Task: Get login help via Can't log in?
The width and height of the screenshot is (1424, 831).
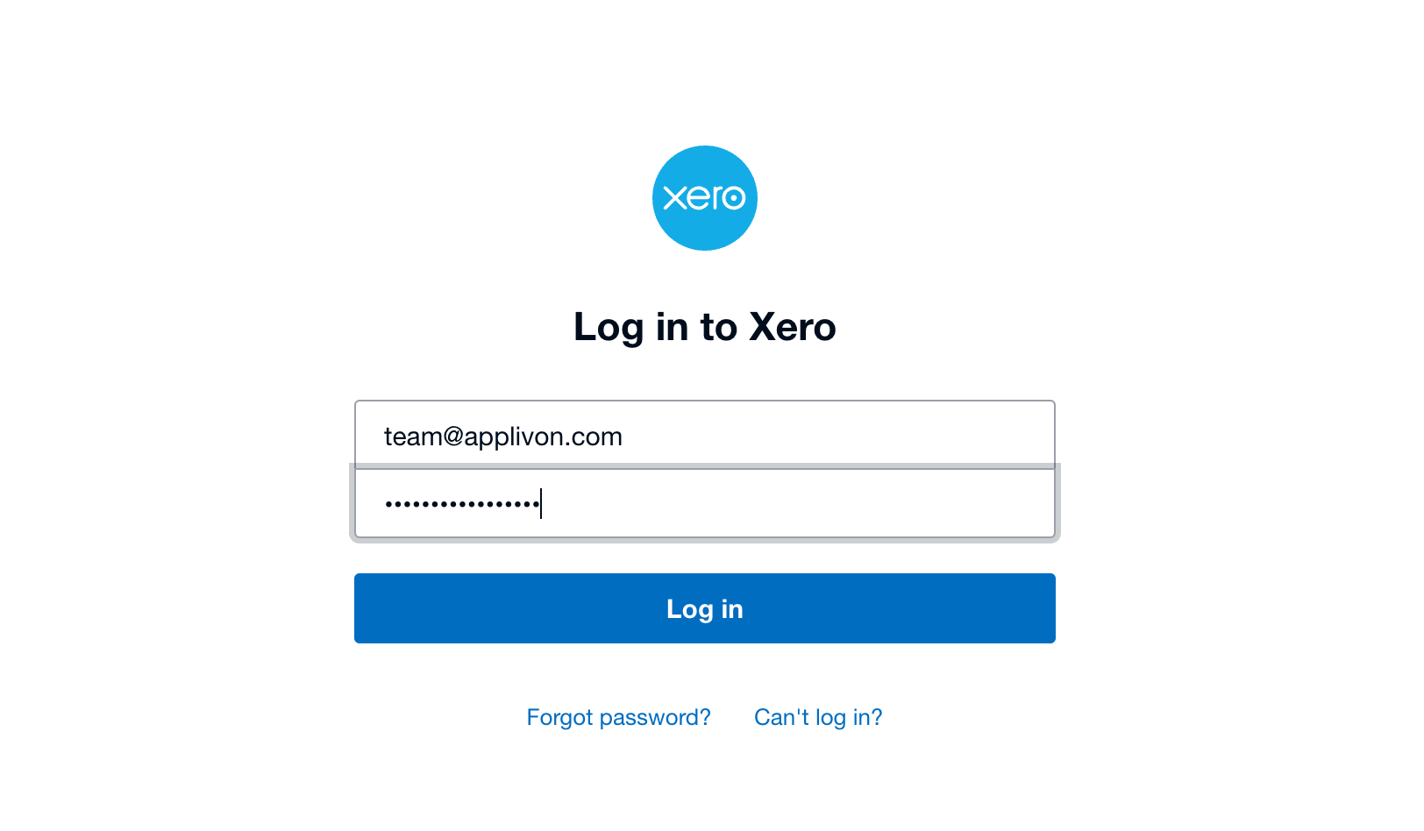Action: [818, 717]
